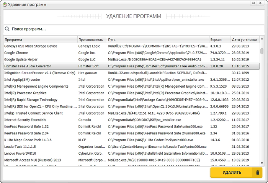Select Intel Trusted Connect Service Client row
This screenshot has width=268, height=183.
point(132,113)
